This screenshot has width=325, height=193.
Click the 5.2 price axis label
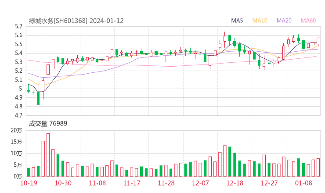click(18, 71)
